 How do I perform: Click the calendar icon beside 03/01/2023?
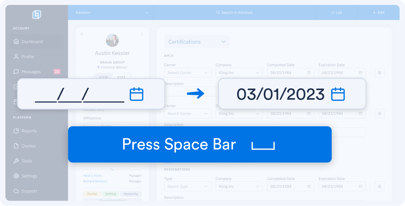pos(338,94)
